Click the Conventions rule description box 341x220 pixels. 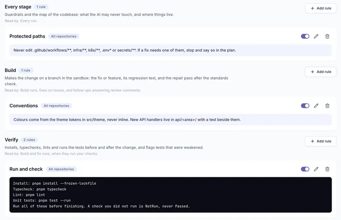pyautogui.click(x=170, y=120)
